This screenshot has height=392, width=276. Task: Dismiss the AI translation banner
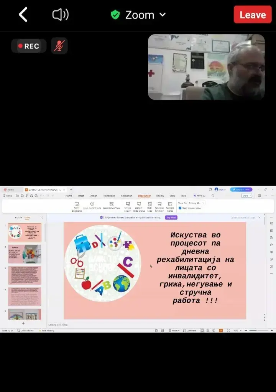pyautogui.click(x=260, y=217)
